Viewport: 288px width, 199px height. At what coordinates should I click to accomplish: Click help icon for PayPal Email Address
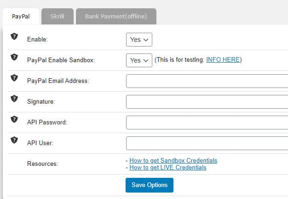14,78
